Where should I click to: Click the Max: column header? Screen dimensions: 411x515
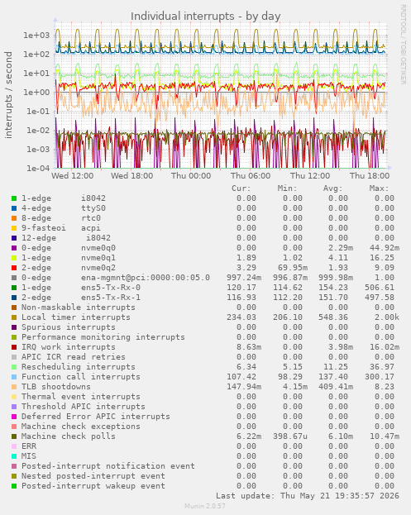[x=379, y=188]
